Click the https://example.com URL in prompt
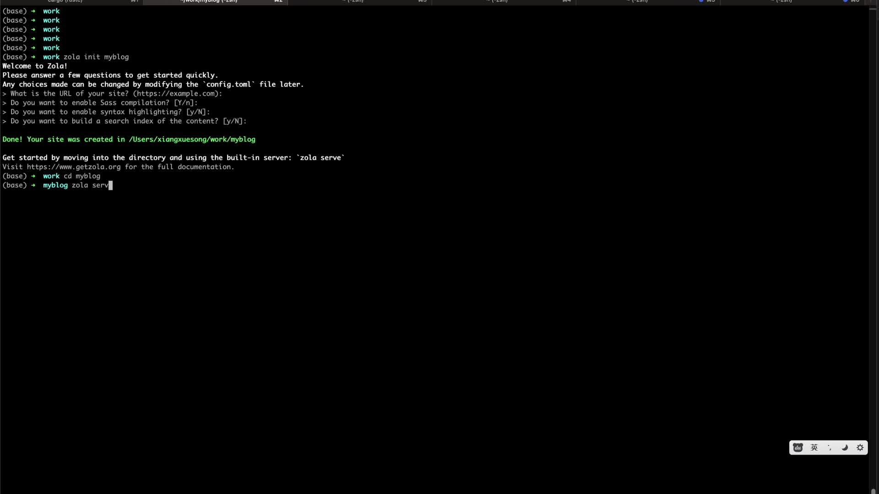This screenshot has height=494, width=879. [177, 94]
